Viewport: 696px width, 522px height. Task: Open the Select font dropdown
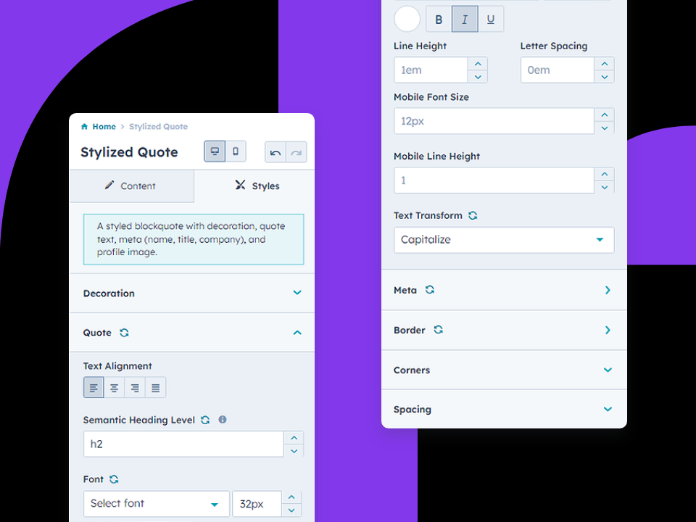[156, 503]
